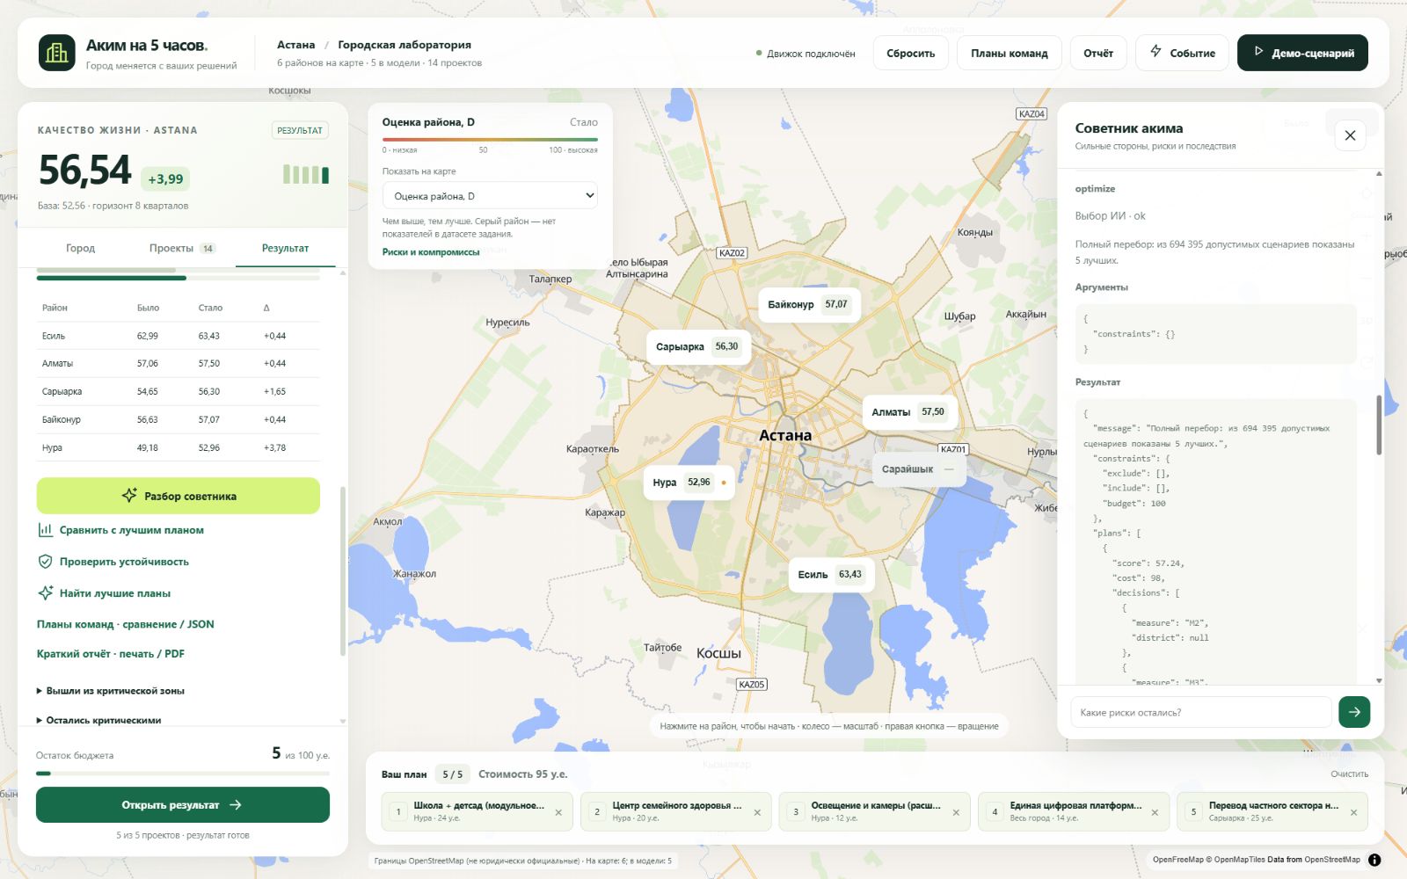The image size is (1407, 879).
Task: Click the bar chart icon for comparing plans
Action: click(x=45, y=529)
